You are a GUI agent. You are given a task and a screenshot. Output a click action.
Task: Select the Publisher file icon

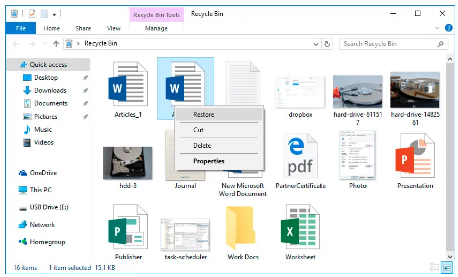pyautogui.click(x=128, y=227)
